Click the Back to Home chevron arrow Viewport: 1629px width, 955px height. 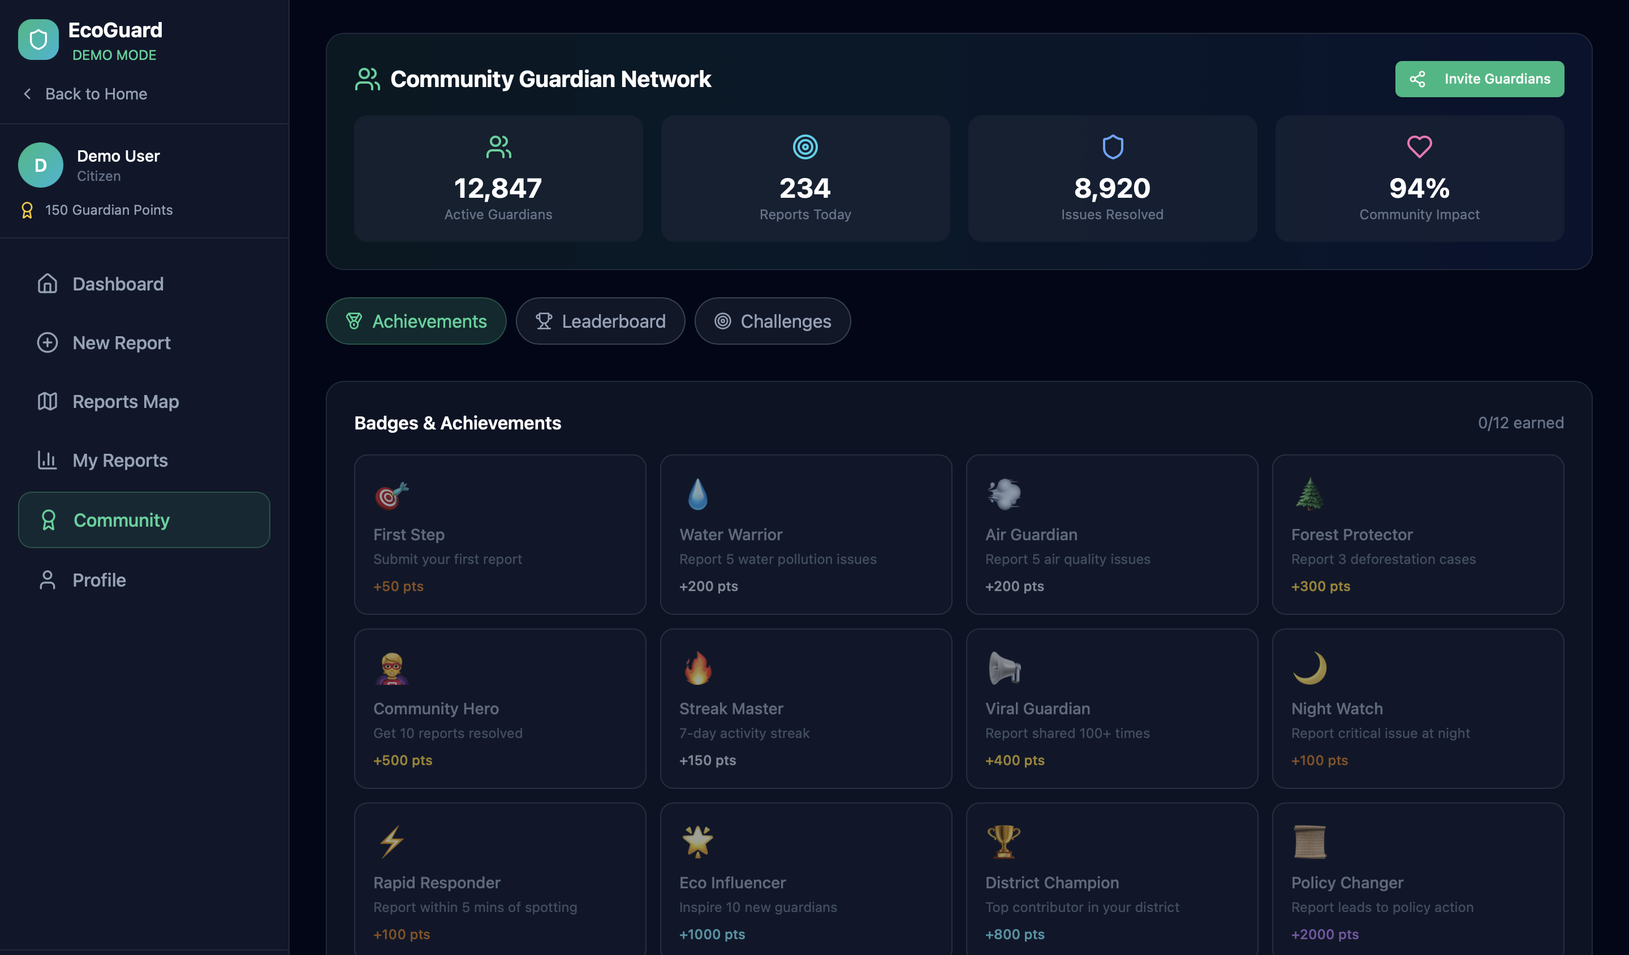click(x=27, y=94)
